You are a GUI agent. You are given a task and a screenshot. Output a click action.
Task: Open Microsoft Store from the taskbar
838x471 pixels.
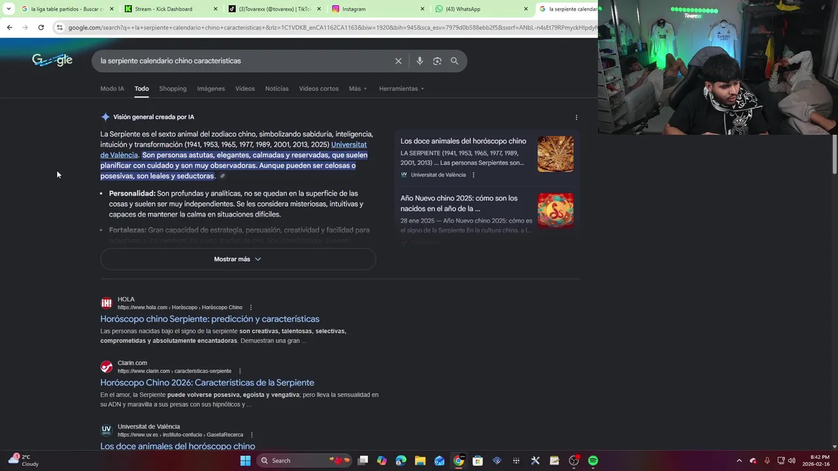[478, 461]
